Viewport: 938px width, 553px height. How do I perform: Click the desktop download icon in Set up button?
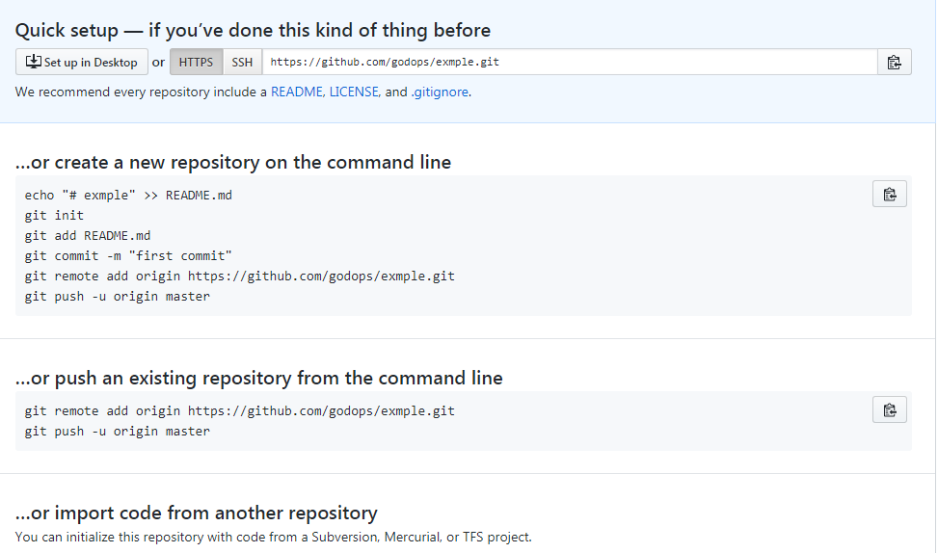point(34,62)
